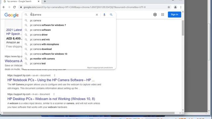Click the https://support.hp.com us-en breadcrumb
212x119 pixels.
click(29, 75)
